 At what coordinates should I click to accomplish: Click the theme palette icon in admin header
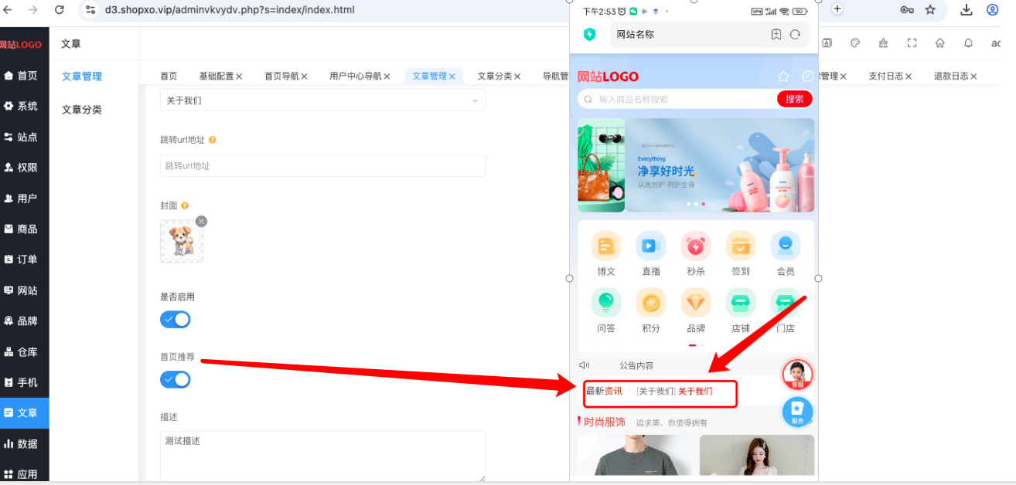(x=855, y=43)
